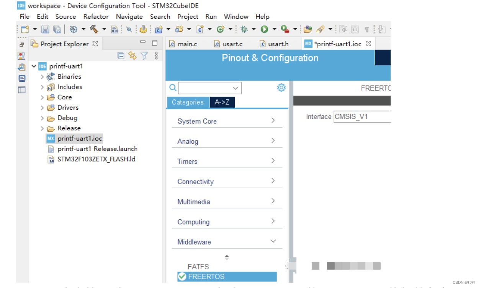481x288 pixels.
Task: Click the Save All toolbar icon
Action: [x=57, y=29]
